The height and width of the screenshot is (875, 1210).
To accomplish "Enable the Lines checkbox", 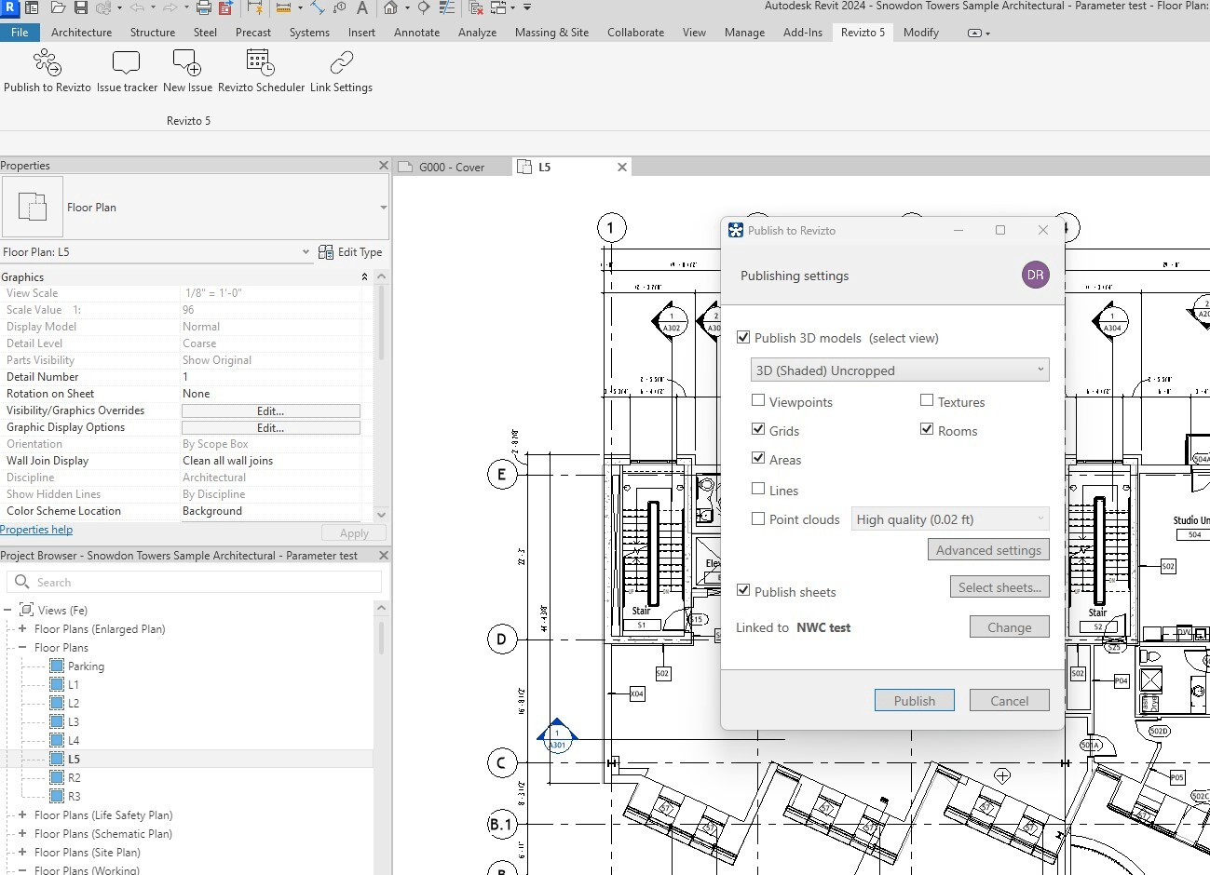I will pyautogui.click(x=758, y=489).
